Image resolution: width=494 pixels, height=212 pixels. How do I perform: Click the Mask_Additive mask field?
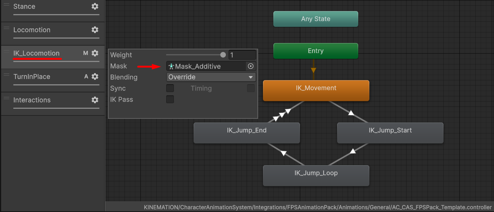[211, 66]
